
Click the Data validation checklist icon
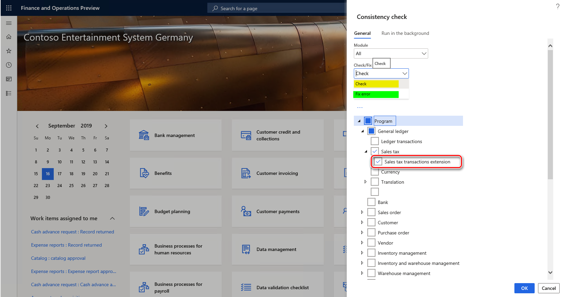(246, 288)
